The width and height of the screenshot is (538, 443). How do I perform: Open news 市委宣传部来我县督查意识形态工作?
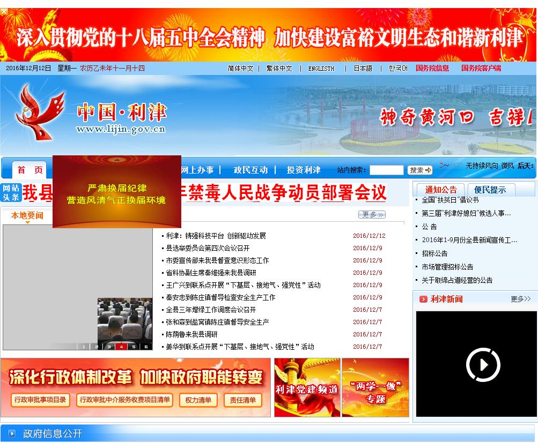point(217,260)
